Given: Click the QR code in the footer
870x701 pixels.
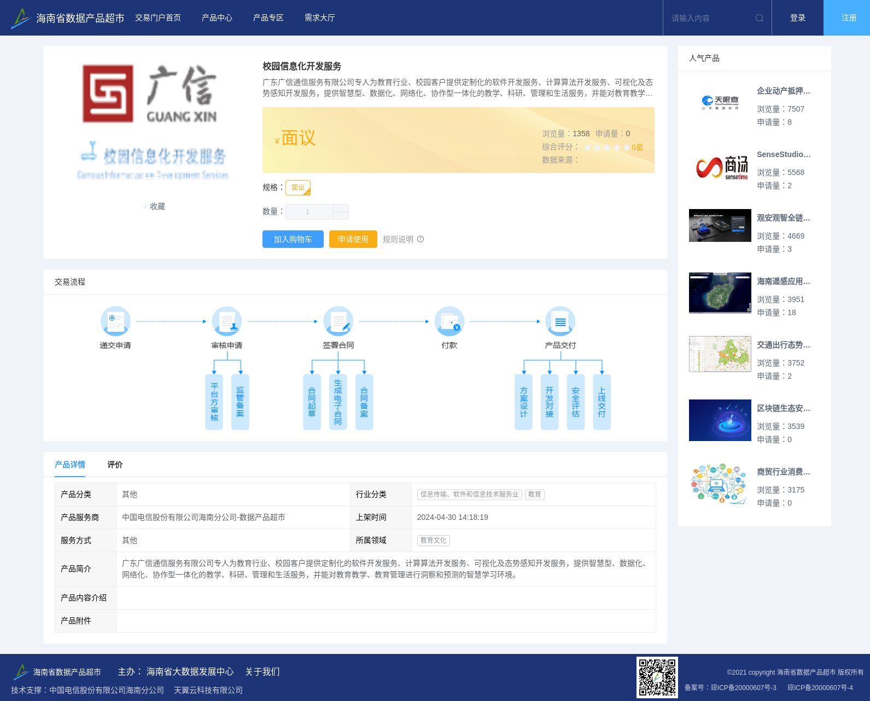Looking at the screenshot, I should [x=657, y=677].
